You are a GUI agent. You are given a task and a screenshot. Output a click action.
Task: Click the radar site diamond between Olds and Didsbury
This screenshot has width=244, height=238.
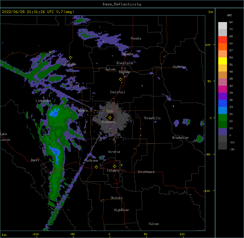pyautogui.click(x=110, y=118)
